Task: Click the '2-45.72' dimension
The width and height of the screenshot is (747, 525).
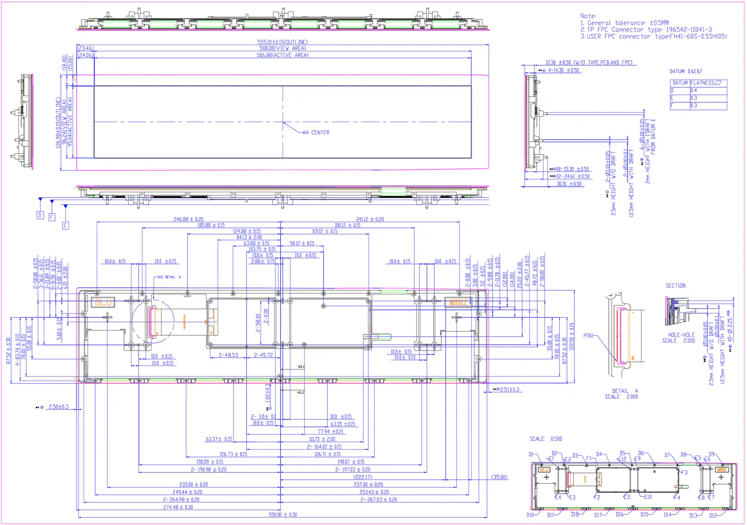Action: point(263,355)
